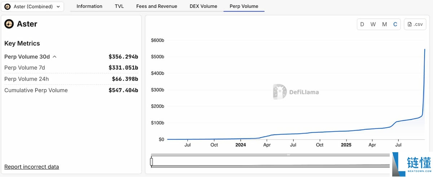
Task: Click the Perp Volume 24h label
Action: pyautogui.click(x=26, y=79)
